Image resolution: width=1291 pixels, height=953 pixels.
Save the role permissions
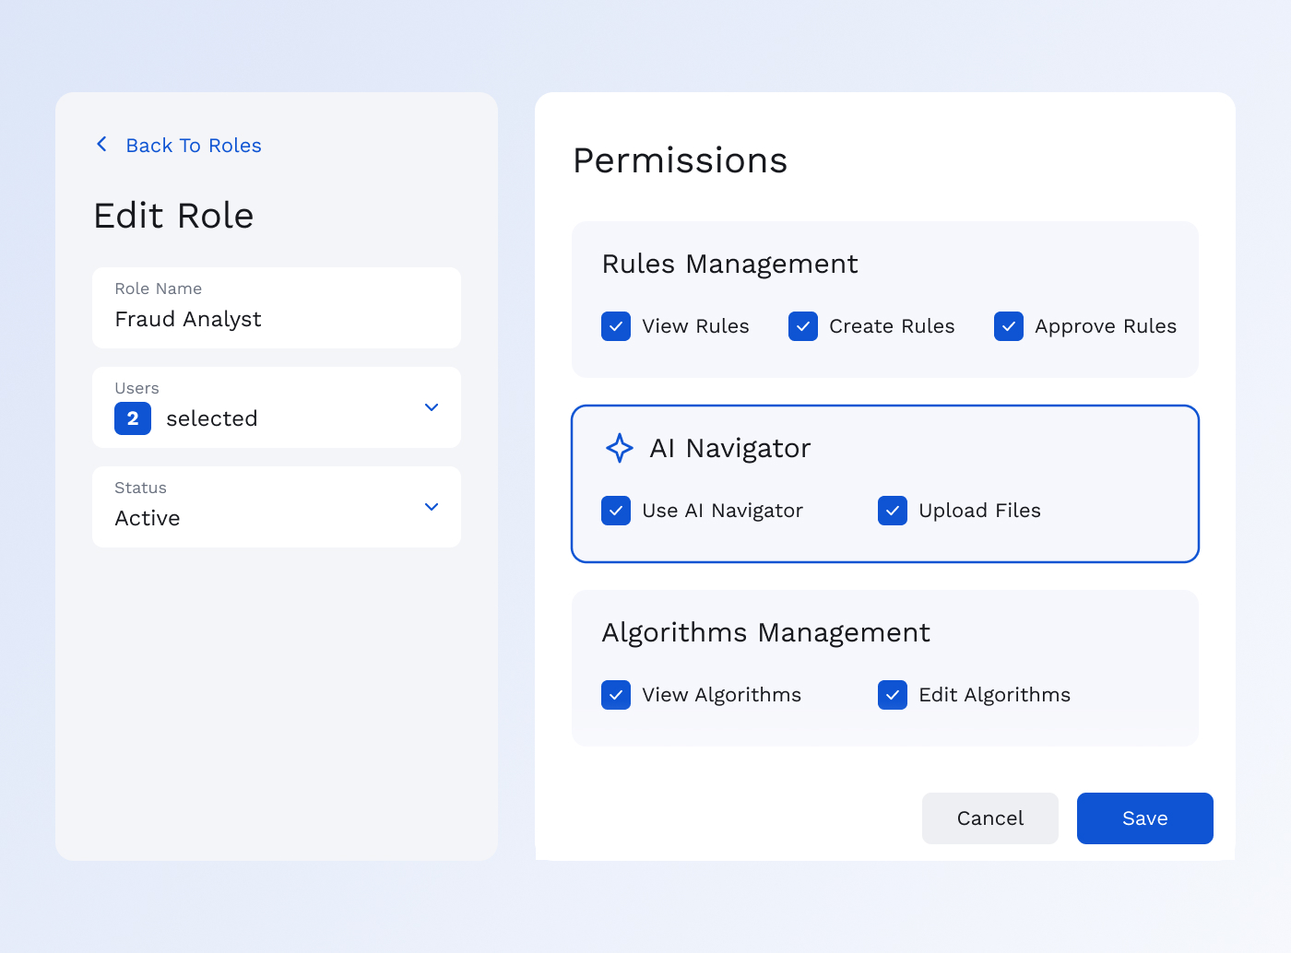pos(1145,818)
